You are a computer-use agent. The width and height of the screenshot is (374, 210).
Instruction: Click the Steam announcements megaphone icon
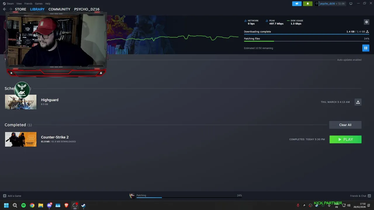[297, 3]
